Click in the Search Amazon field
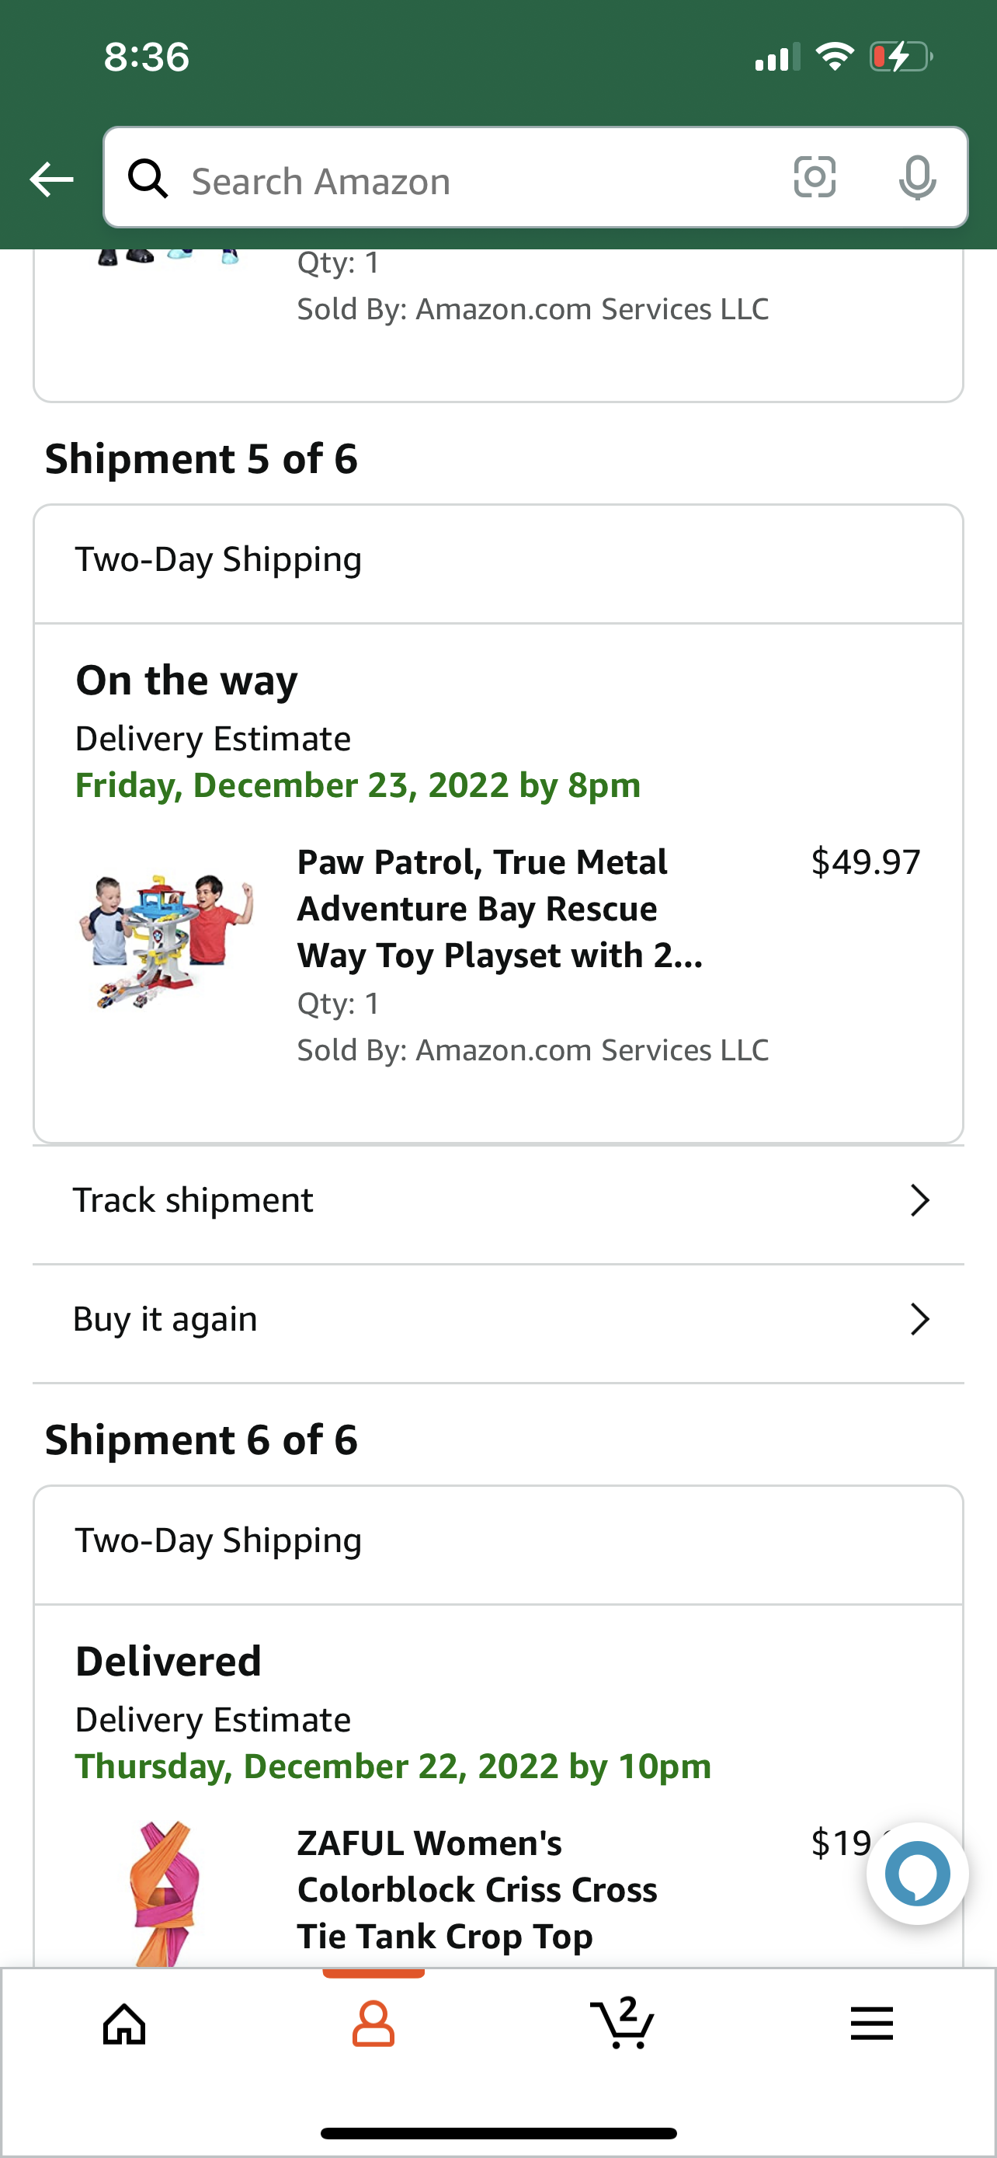Screen dimensions: 997x2158 pyautogui.click(x=478, y=181)
